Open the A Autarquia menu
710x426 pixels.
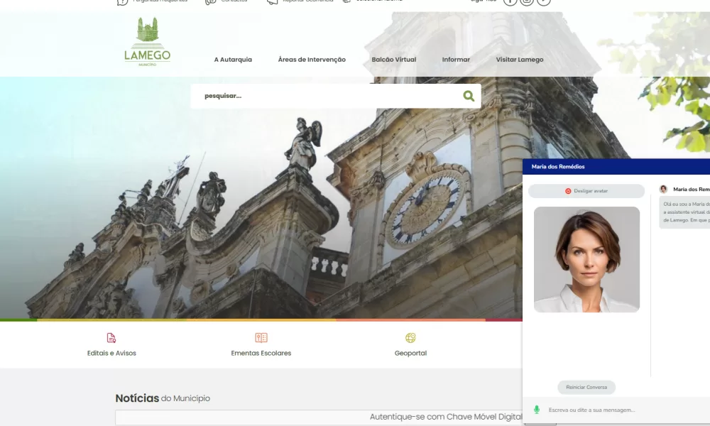pyautogui.click(x=233, y=60)
